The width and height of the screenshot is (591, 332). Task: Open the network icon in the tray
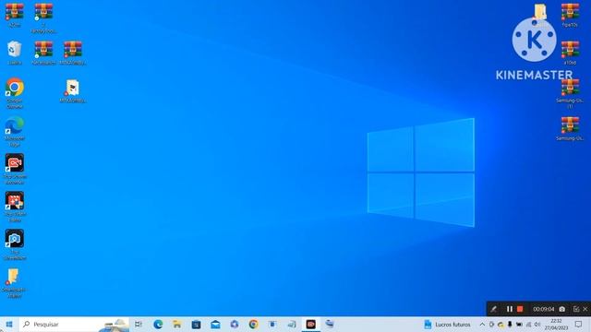coord(528,324)
